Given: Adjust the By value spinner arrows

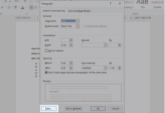Looking at the screenshot, I should pos(119,45).
